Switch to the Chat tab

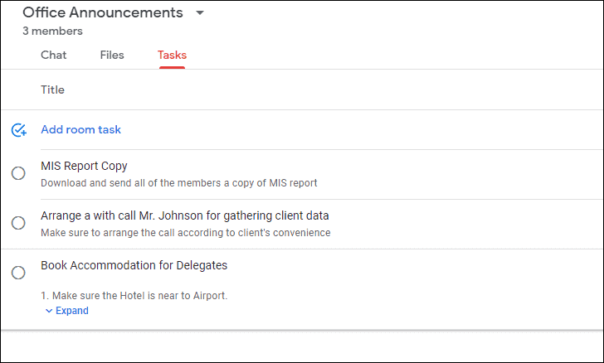54,55
